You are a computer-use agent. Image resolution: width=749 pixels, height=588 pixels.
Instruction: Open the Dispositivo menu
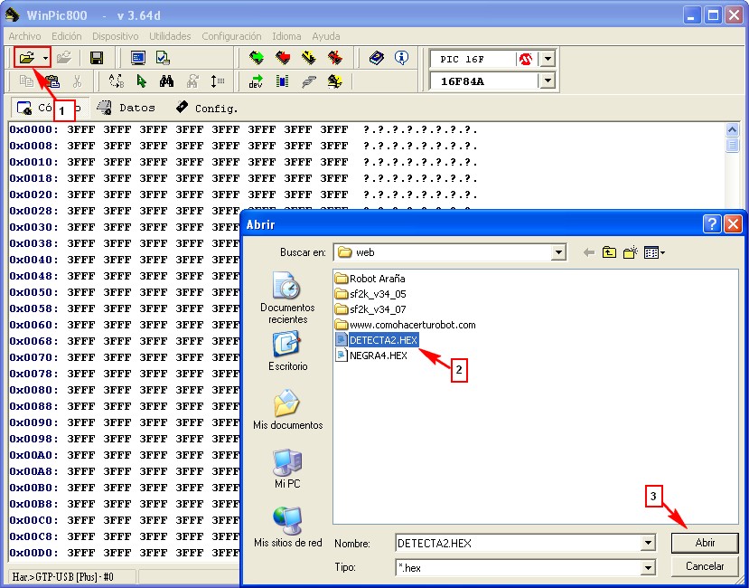coord(116,36)
